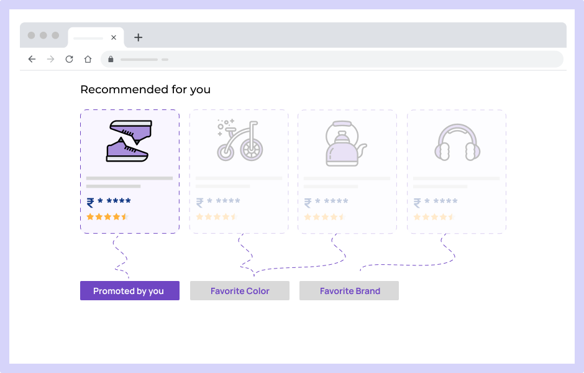Click the padlock icon in address bar
This screenshot has width=584, height=373.
click(x=111, y=60)
